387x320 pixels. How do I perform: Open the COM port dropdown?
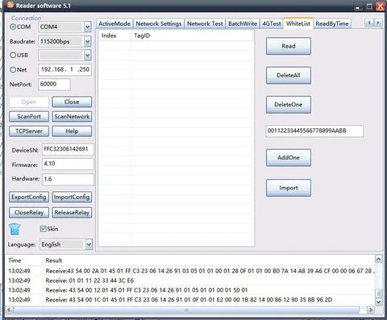[88, 27]
